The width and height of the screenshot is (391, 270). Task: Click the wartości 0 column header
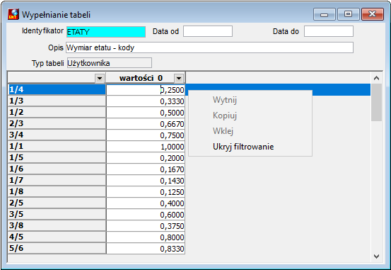(141, 78)
